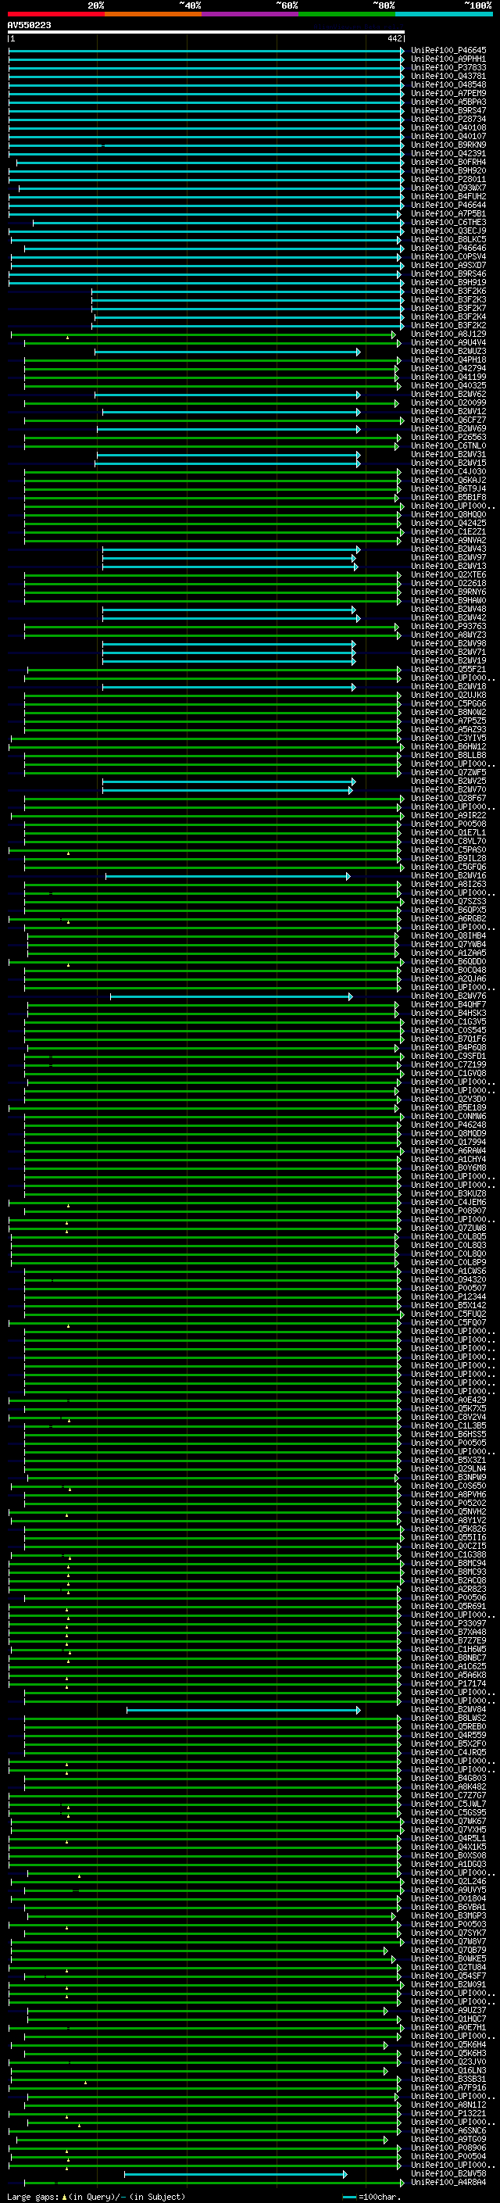Select the UniRef100_A9UVY5 label

click(448, 1890)
